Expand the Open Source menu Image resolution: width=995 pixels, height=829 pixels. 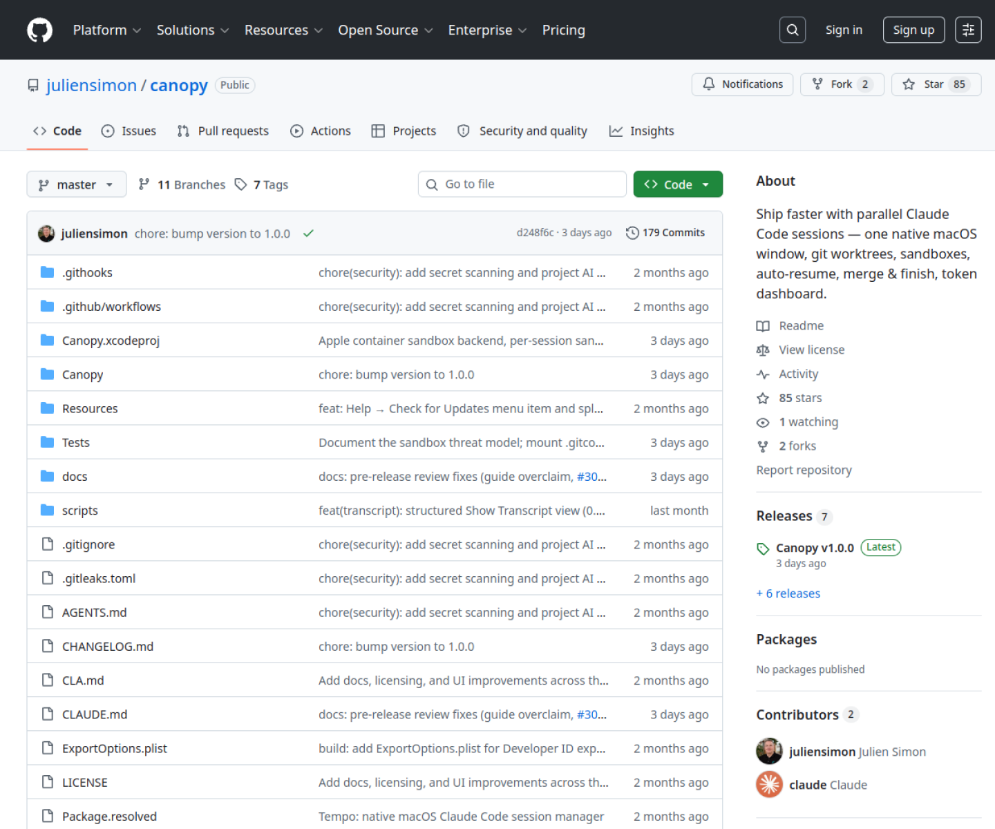(x=385, y=30)
